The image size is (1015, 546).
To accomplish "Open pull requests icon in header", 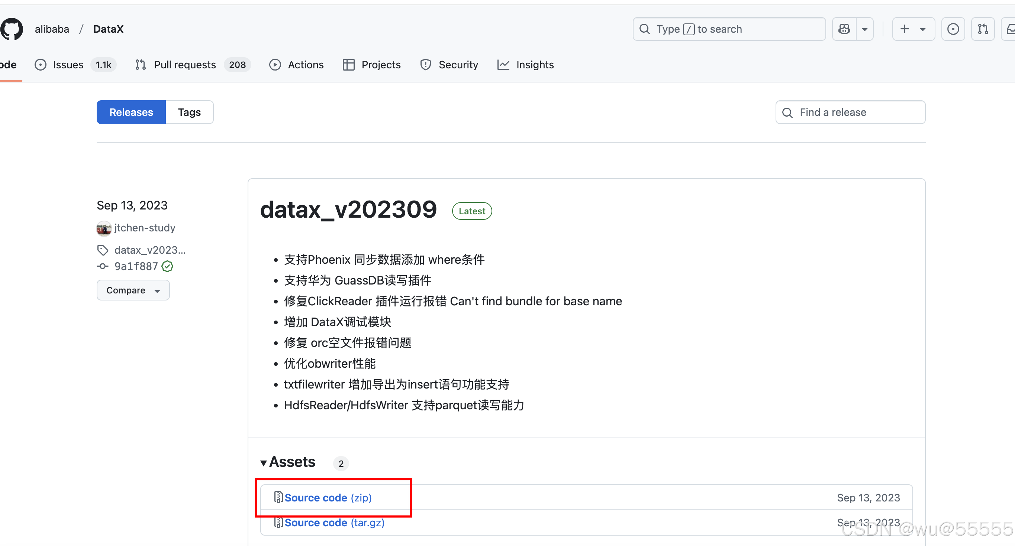I will click(983, 29).
